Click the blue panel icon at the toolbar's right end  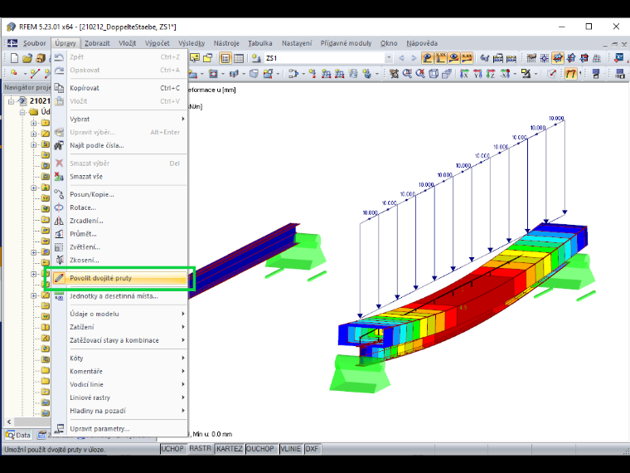(618, 58)
